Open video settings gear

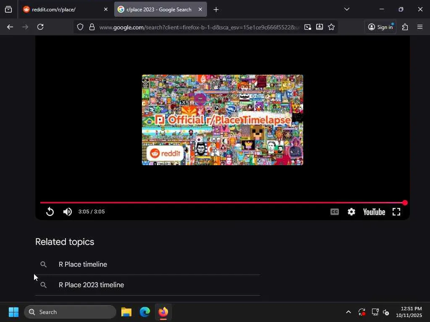pyautogui.click(x=351, y=212)
